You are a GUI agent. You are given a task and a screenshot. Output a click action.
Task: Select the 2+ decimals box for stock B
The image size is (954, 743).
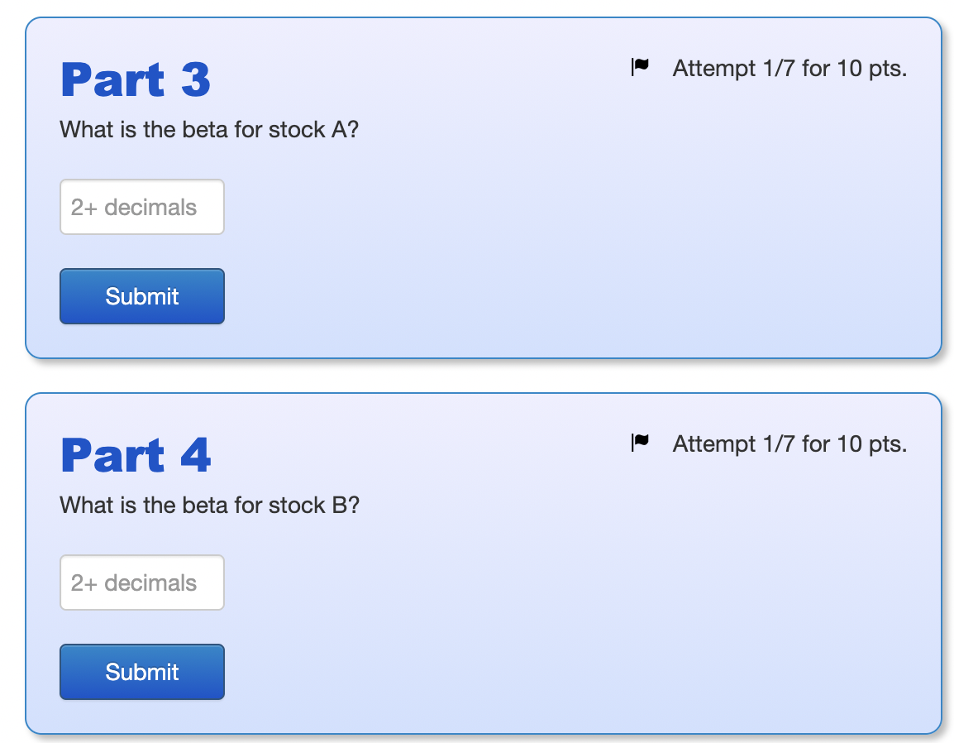coord(141,582)
